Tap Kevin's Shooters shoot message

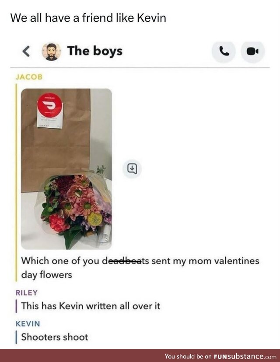(x=55, y=337)
